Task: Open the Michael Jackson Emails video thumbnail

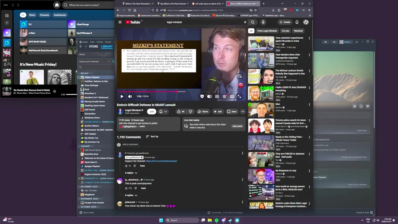Action: pos(261,77)
